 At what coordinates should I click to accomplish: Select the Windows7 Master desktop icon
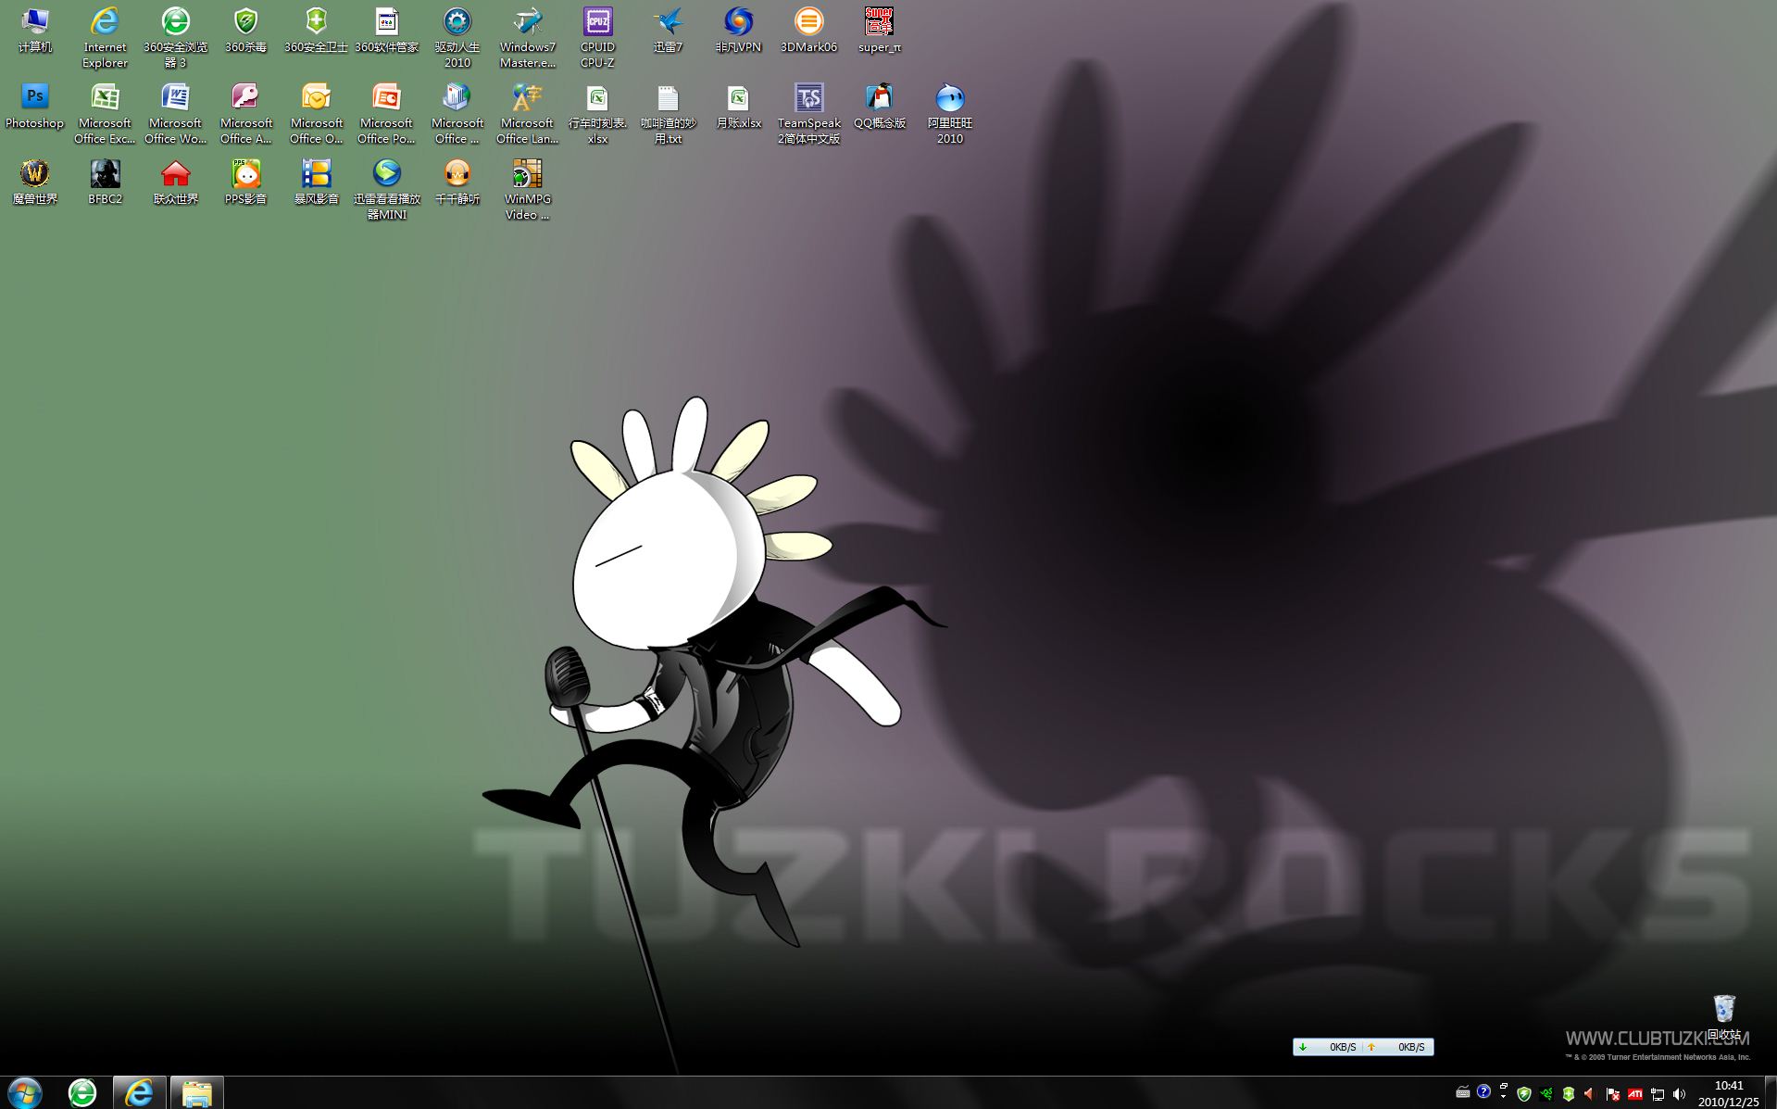coord(527,38)
